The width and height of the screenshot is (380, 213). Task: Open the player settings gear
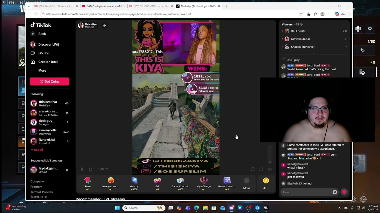(252, 169)
